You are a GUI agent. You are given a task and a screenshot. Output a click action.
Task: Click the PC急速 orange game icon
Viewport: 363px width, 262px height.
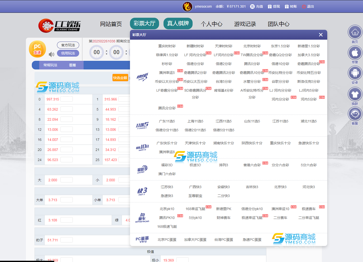37,49
